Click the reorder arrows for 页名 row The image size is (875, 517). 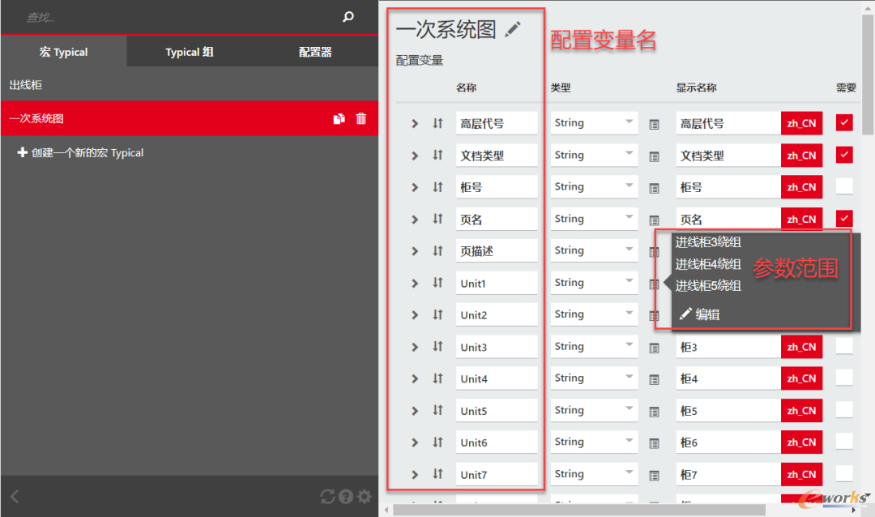438,219
